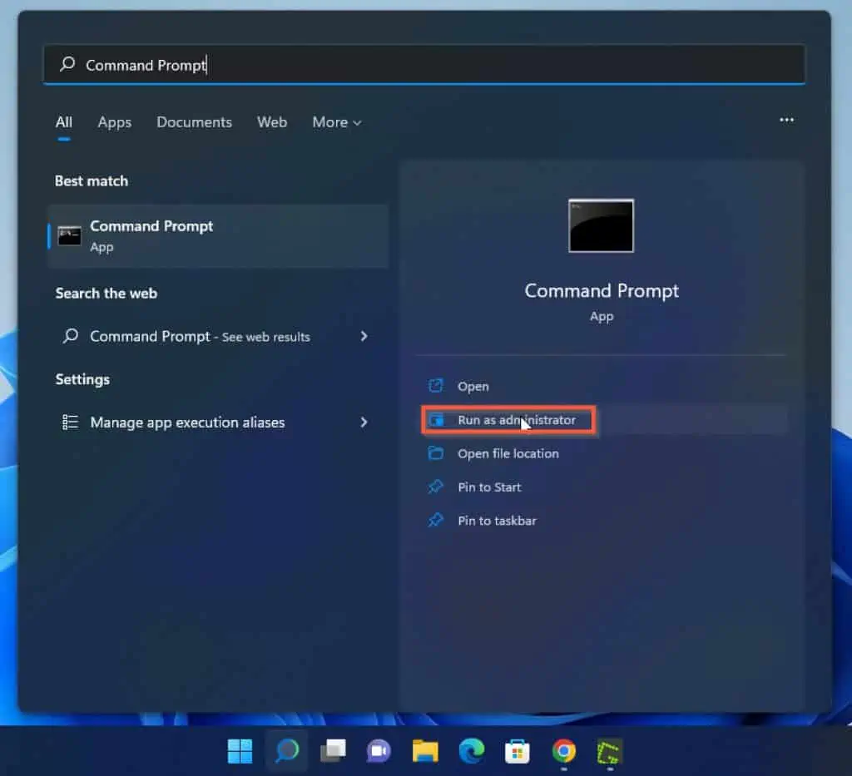The height and width of the screenshot is (776, 852).
Task: Launch Microsoft Edge from the taskbar
Action: click(x=471, y=751)
